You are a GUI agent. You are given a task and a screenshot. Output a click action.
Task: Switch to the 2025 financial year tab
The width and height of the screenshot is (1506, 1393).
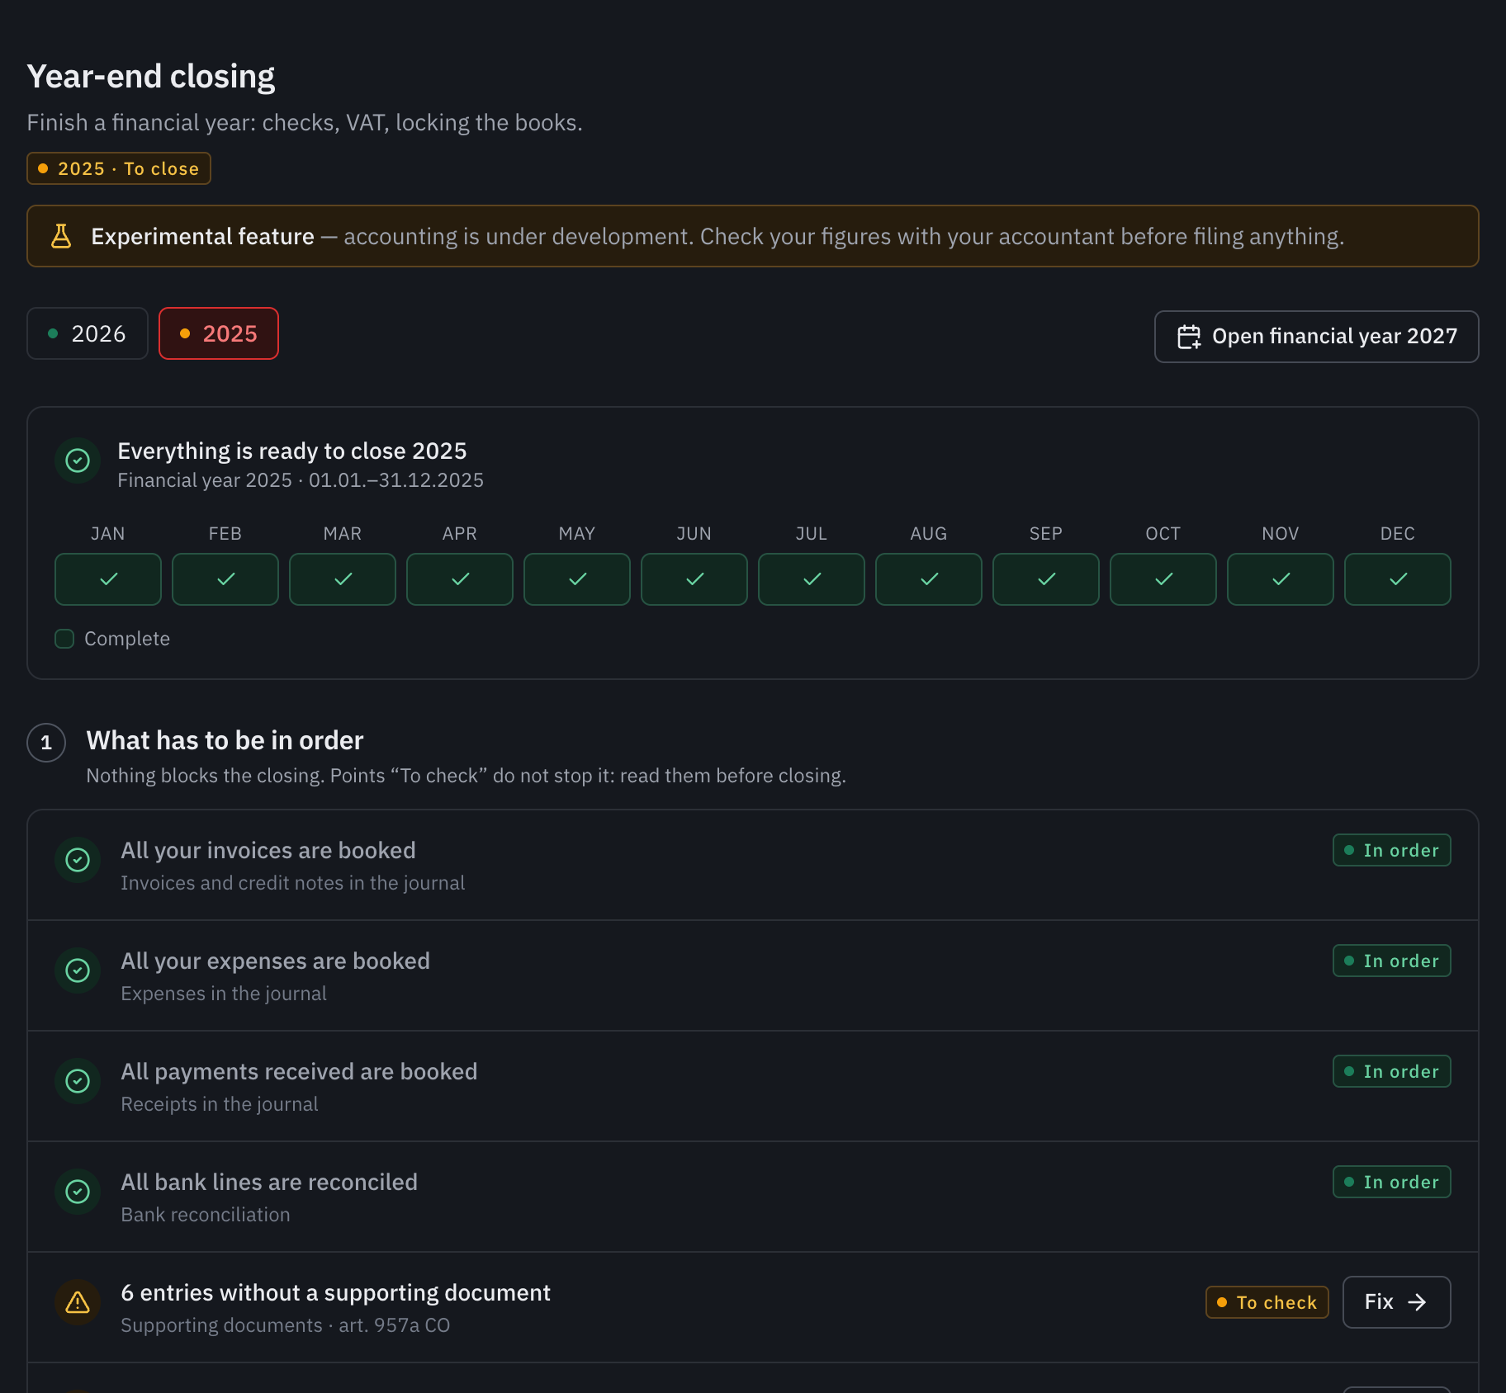pos(219,333)
